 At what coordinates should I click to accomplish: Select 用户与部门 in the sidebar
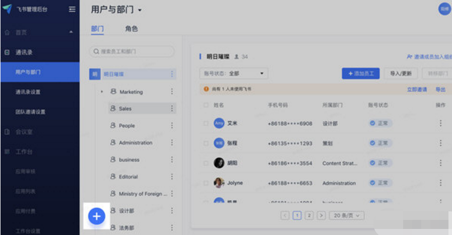point(40,72)
